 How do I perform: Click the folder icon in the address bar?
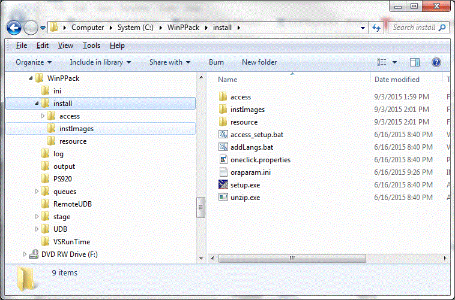(x=53, y=27)
